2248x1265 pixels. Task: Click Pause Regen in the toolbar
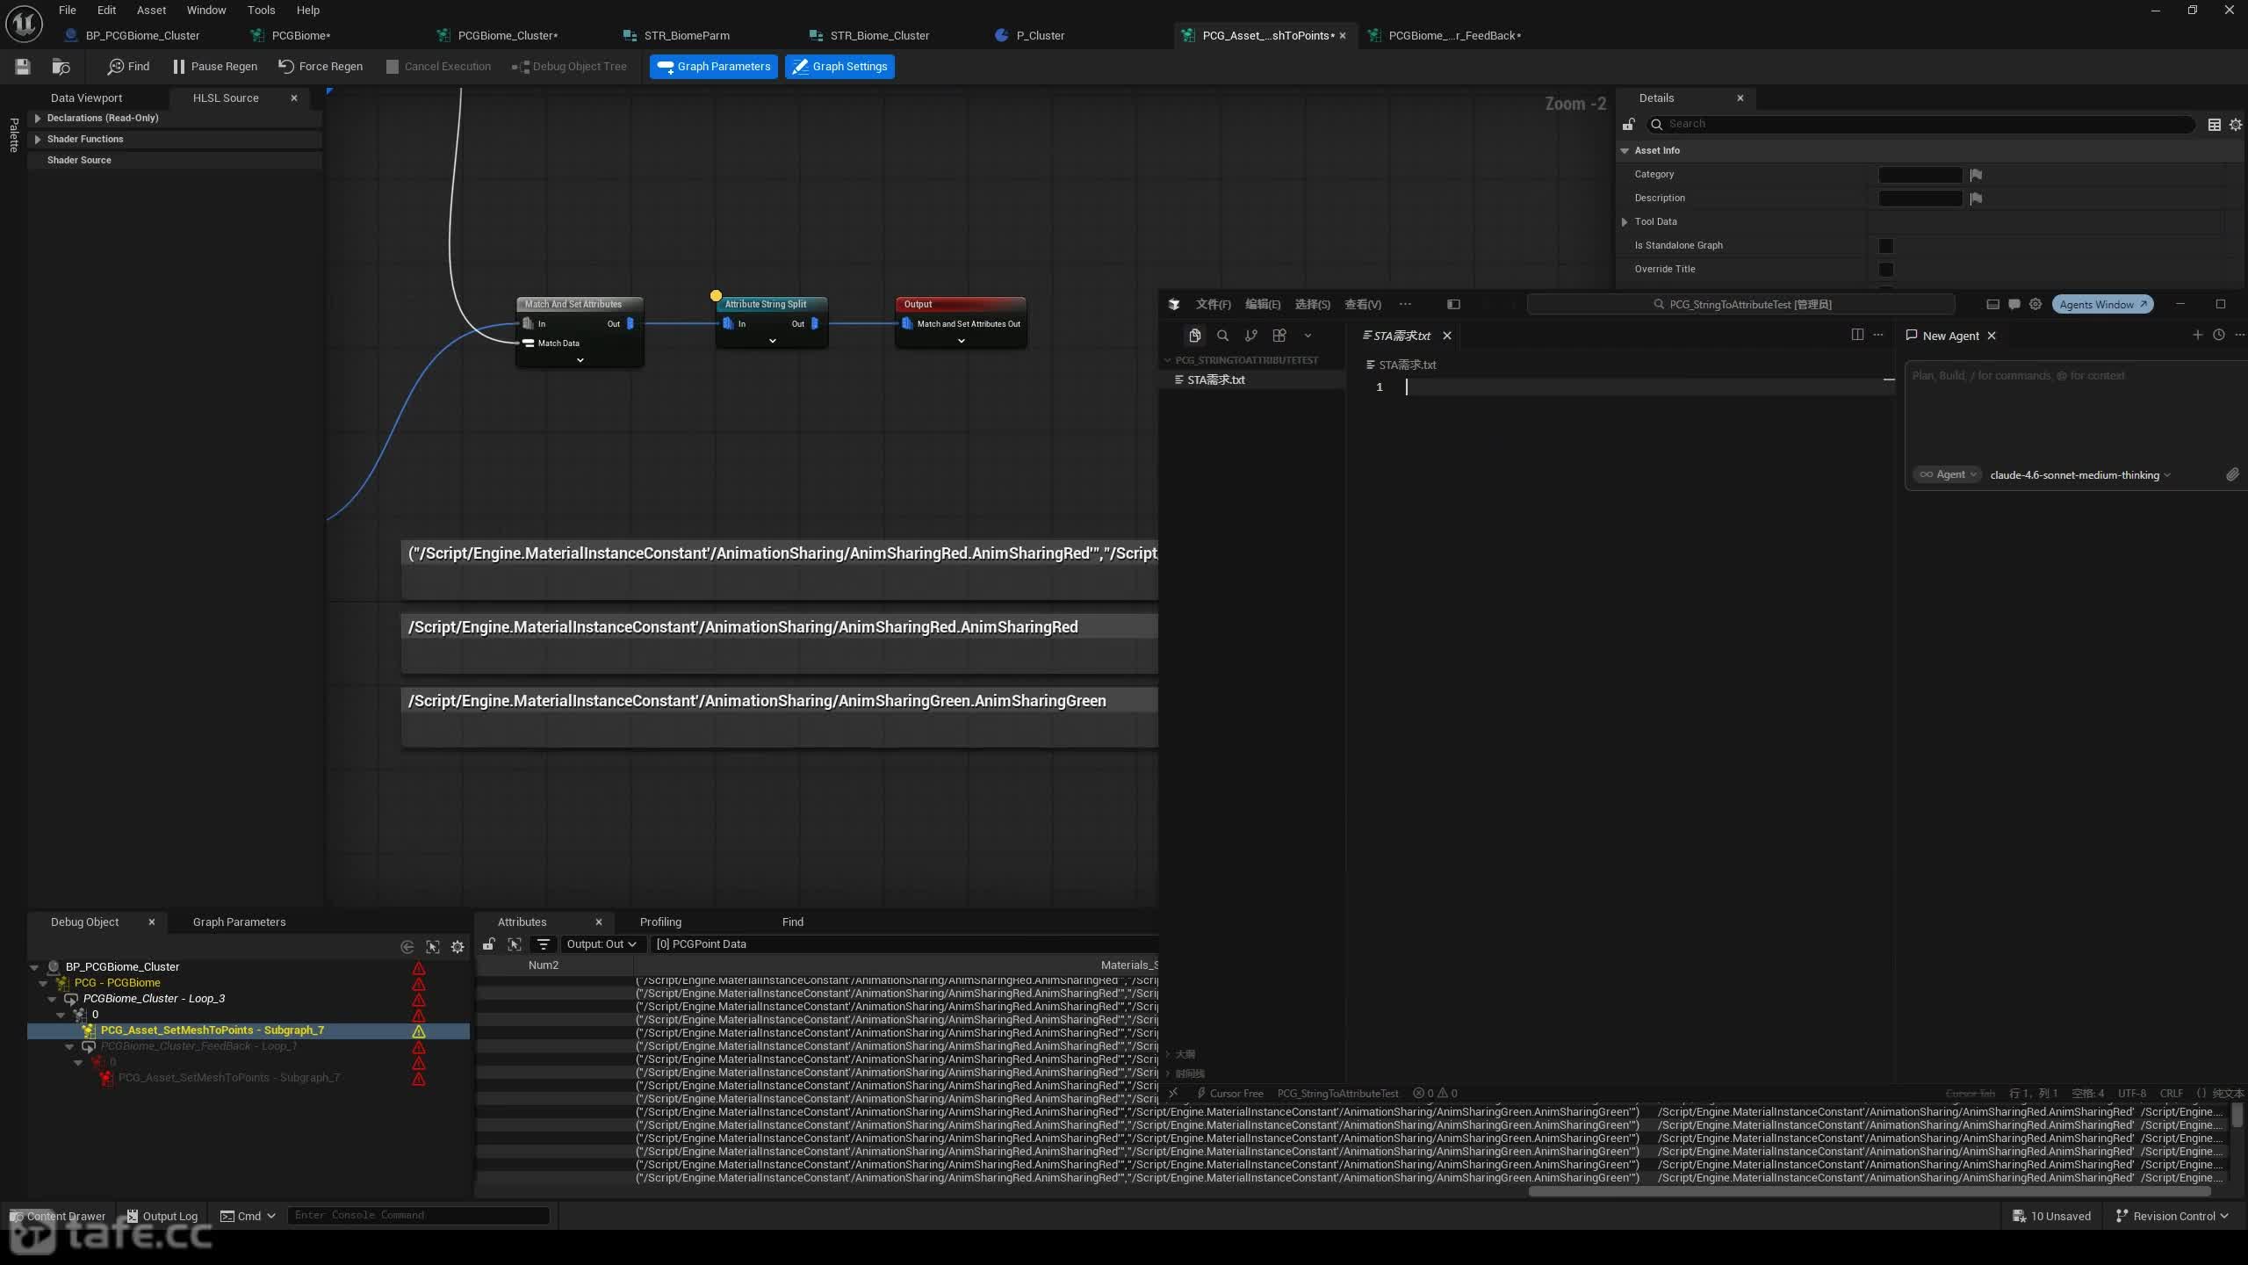(x=215, y=67)
